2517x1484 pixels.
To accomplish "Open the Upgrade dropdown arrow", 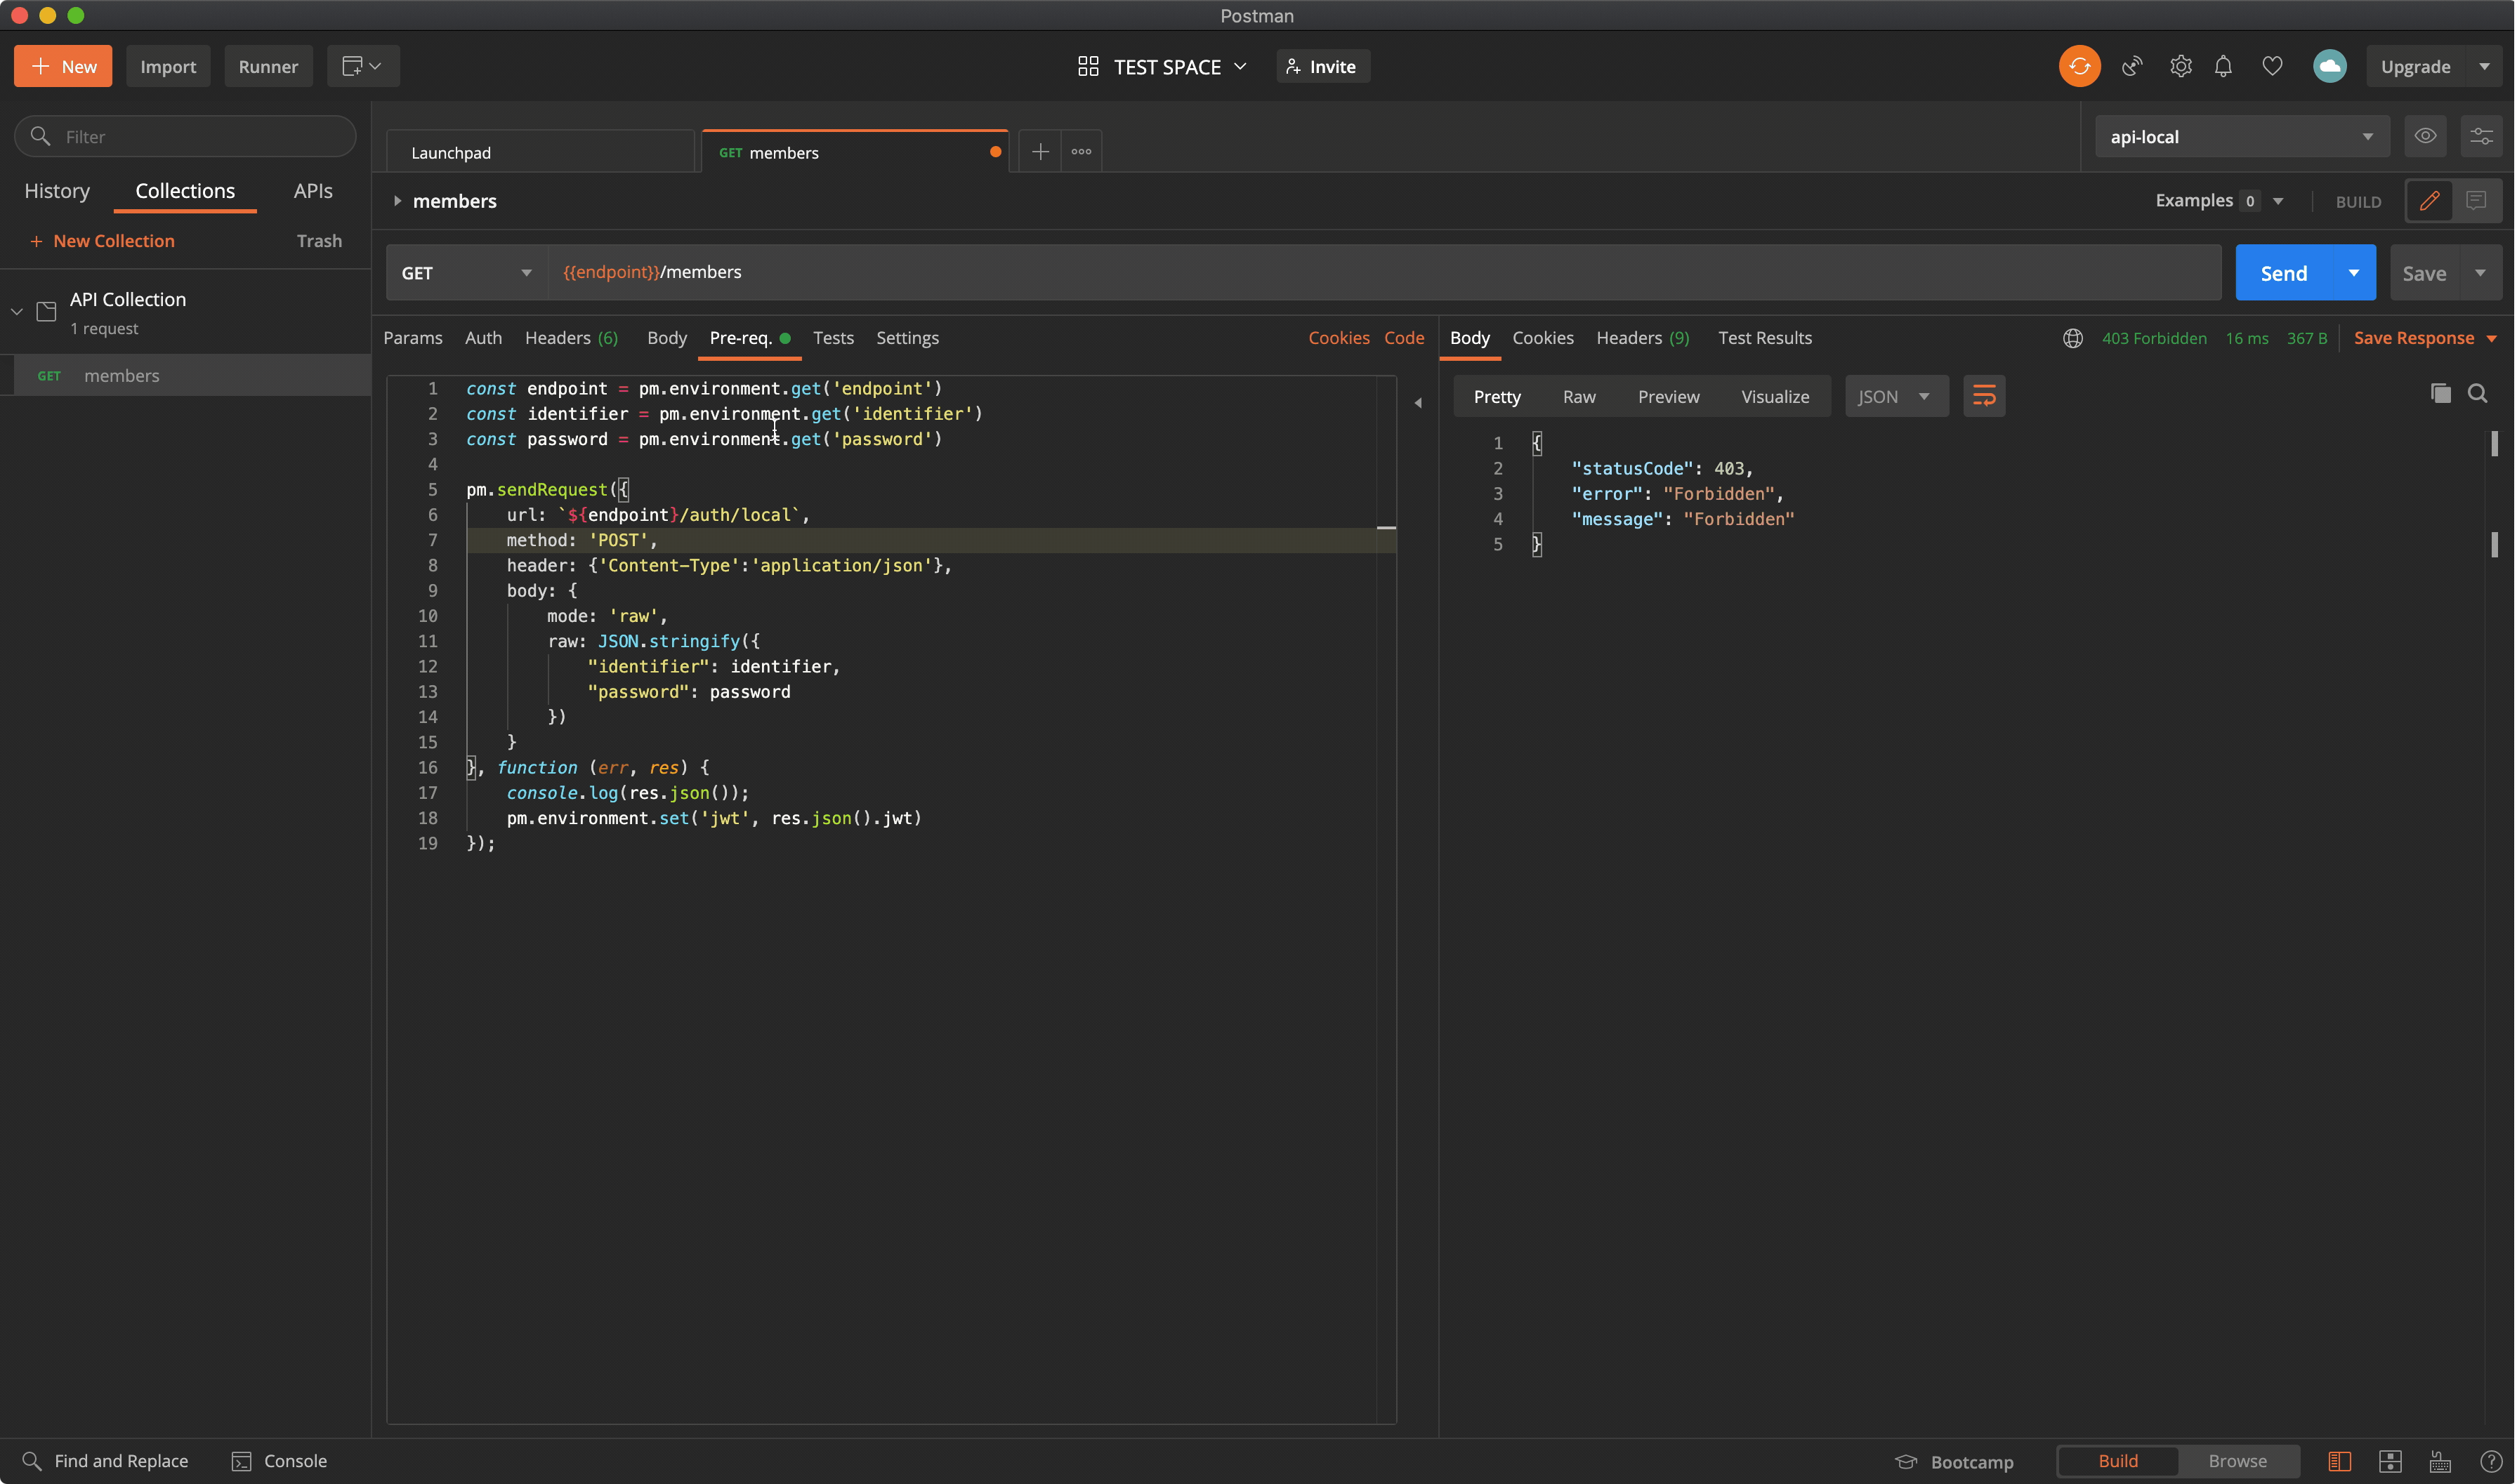I will pyautogui.click(x=2484, y=66).
